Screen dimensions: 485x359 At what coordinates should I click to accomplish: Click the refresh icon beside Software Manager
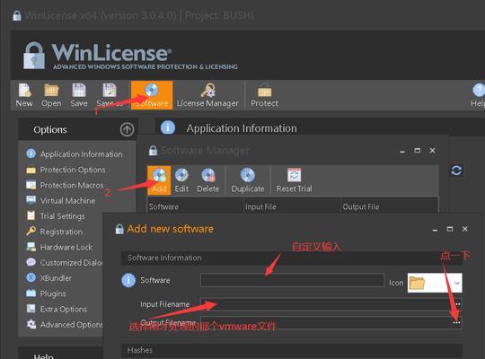point(456,171)
